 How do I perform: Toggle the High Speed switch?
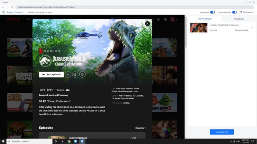(213, 12)
